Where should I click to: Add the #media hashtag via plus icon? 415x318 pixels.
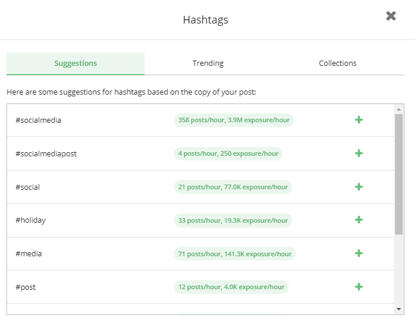[x=359, y=253]
